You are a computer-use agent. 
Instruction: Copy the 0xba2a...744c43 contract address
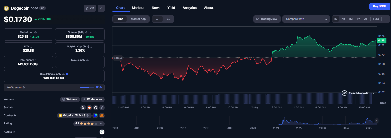88,116
